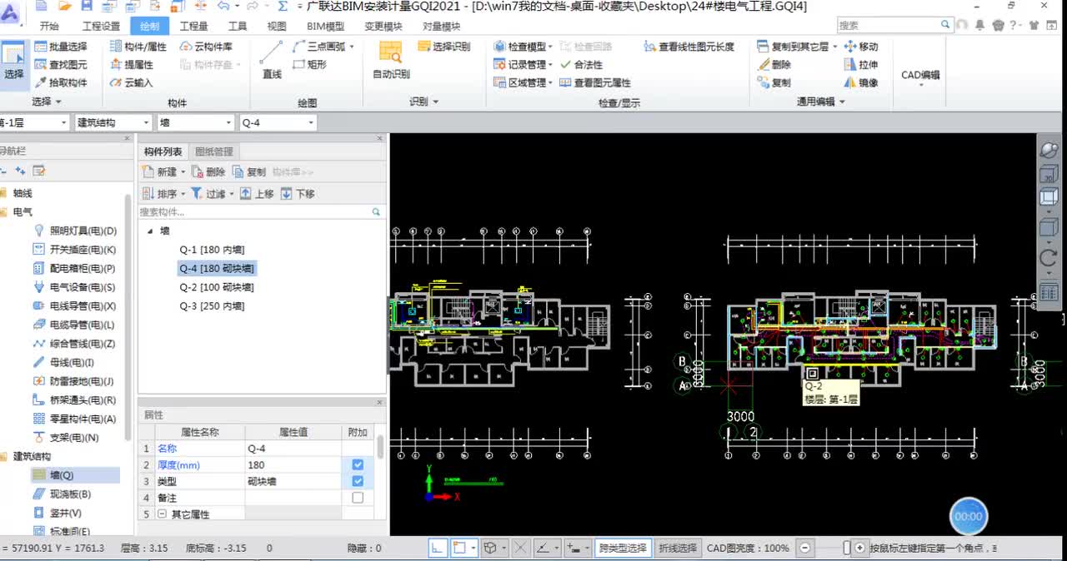Switch to the 图纸管理 panel tab
The width and height of the screenshot is (1067, 561).
coord(214,151)
